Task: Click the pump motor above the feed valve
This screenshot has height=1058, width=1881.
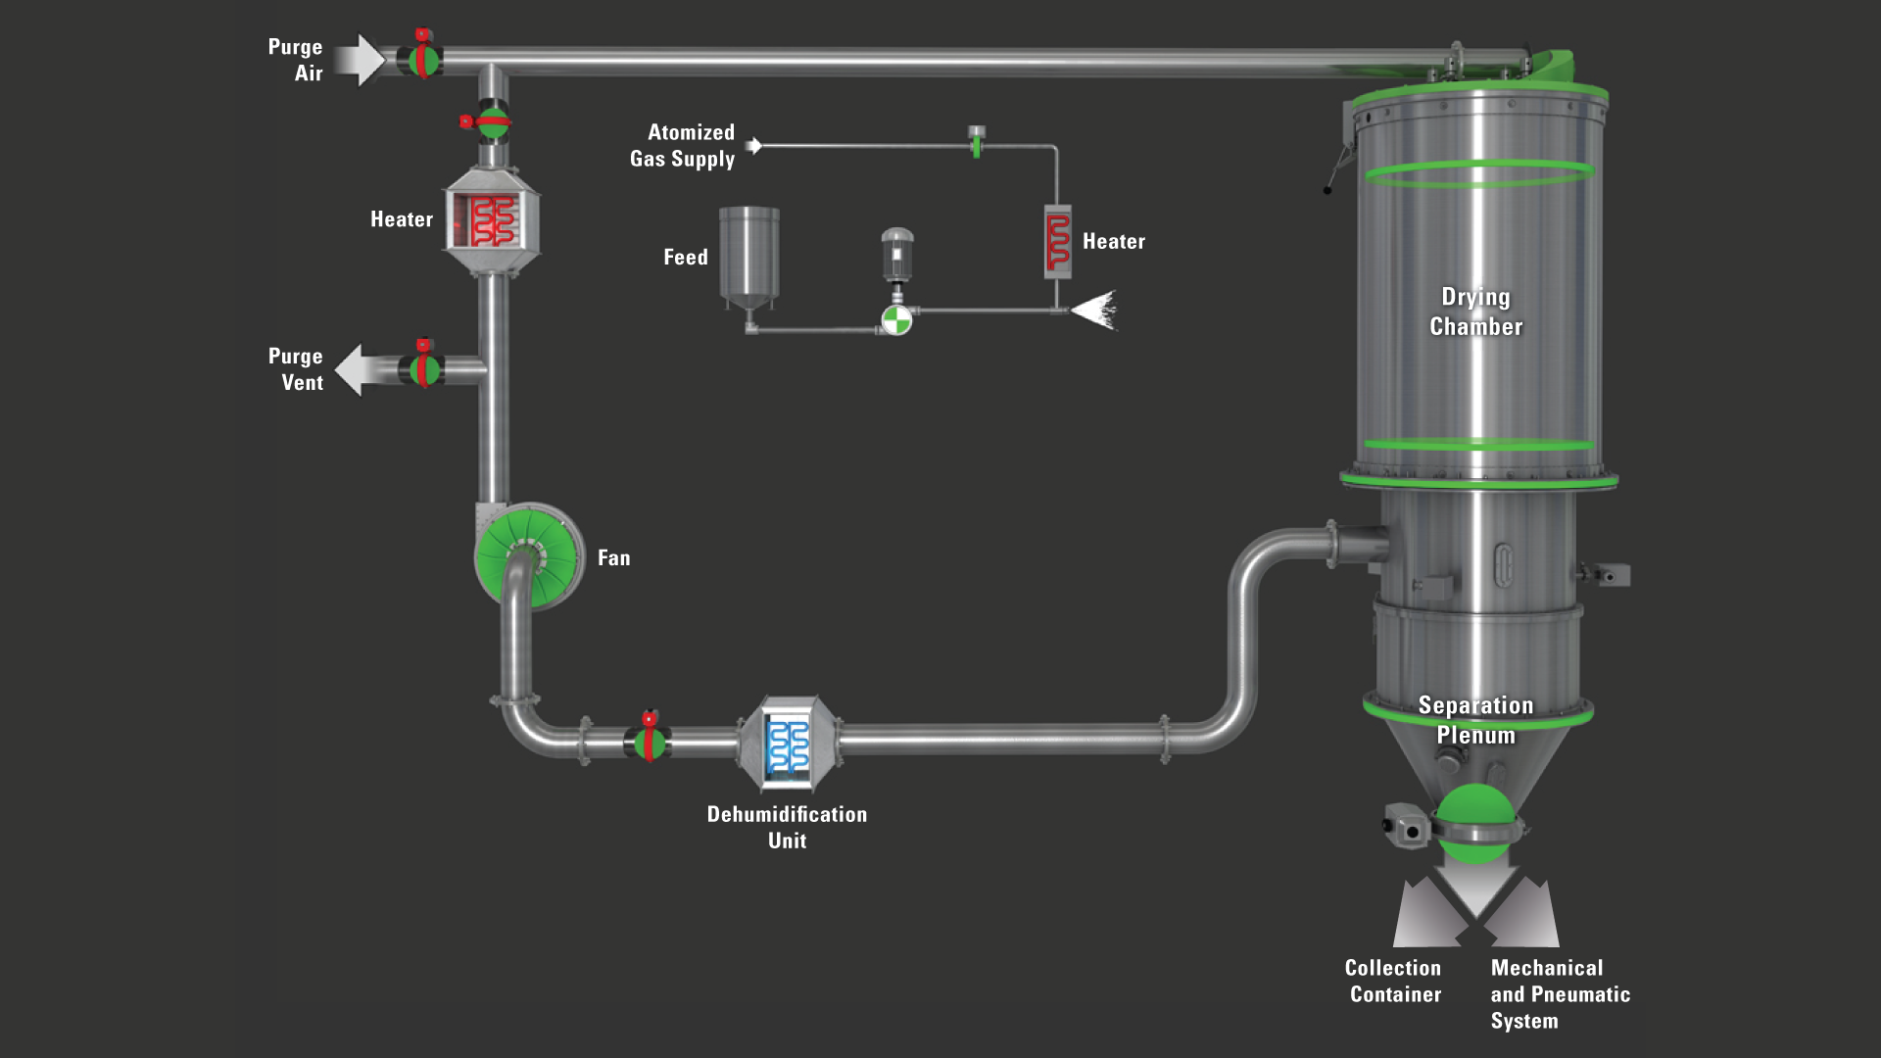Action: [896, 257]
